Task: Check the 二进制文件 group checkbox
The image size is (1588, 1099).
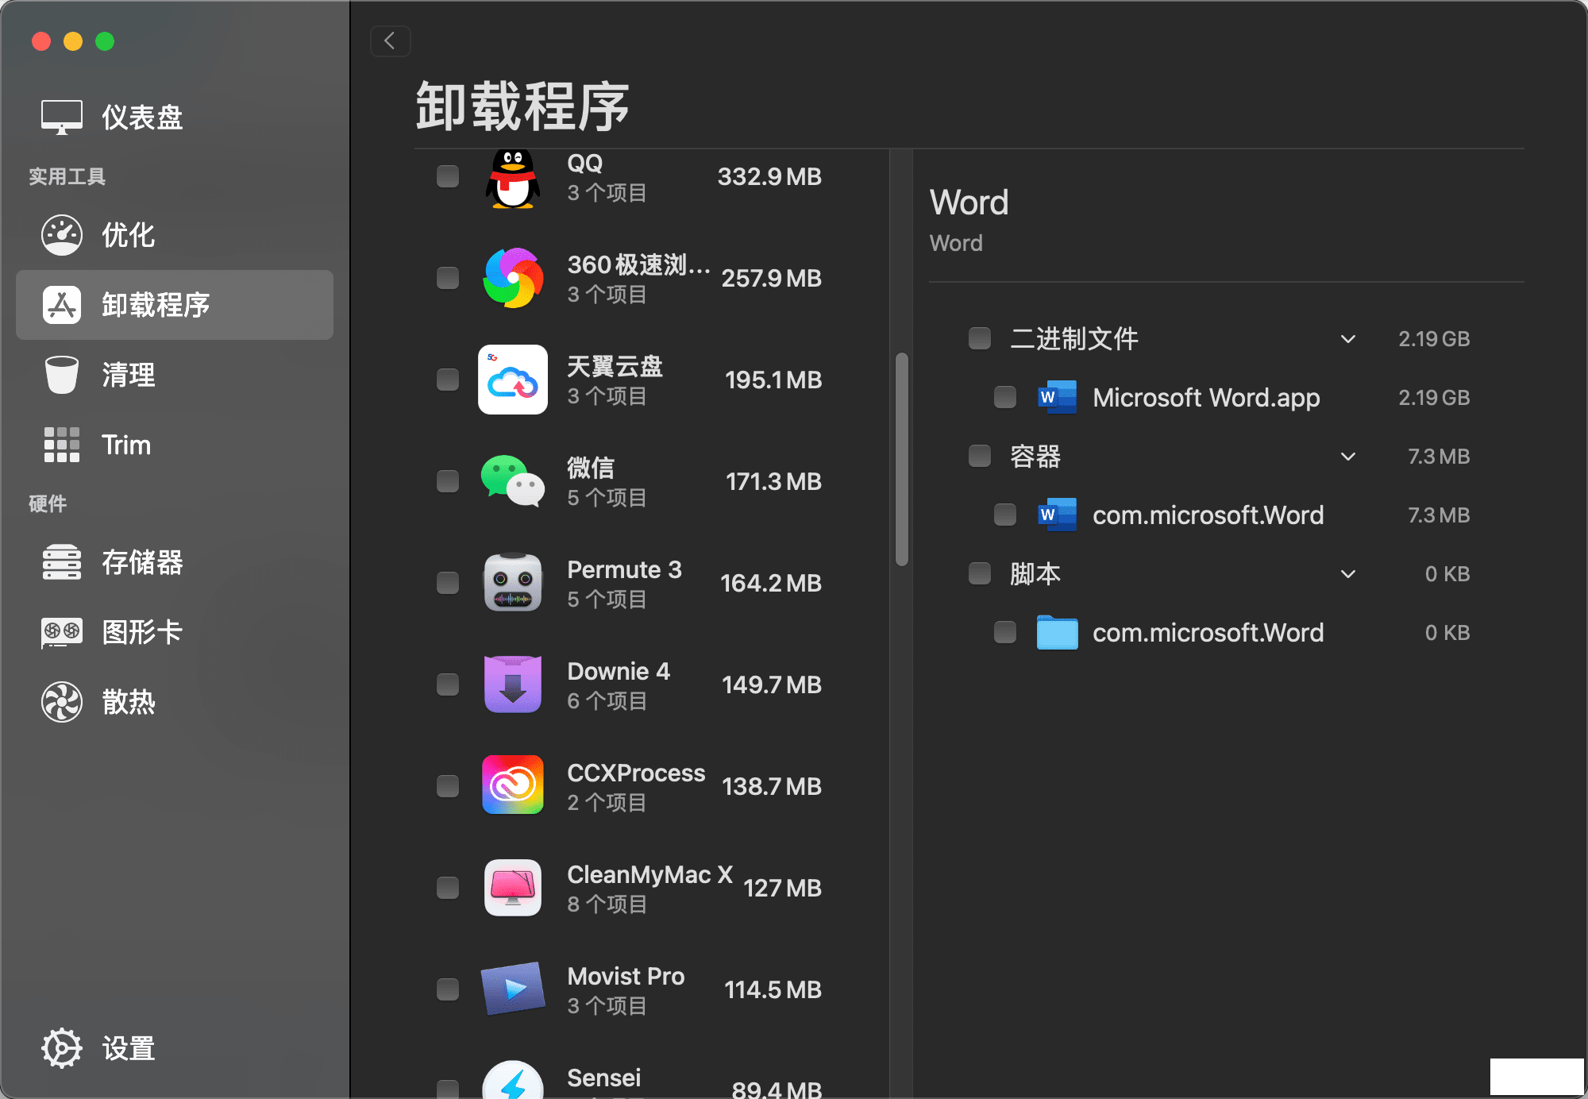Action: click(980, 338)
